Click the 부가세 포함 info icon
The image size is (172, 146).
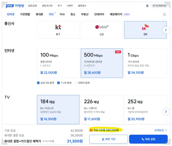point(53,141)
